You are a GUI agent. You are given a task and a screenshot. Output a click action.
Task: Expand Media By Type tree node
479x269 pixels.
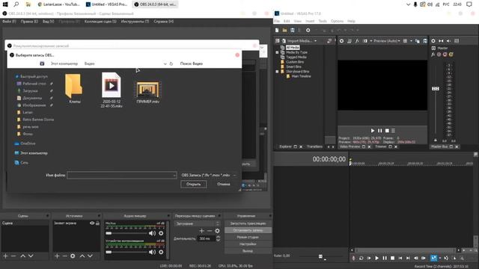tap(278, 52)
